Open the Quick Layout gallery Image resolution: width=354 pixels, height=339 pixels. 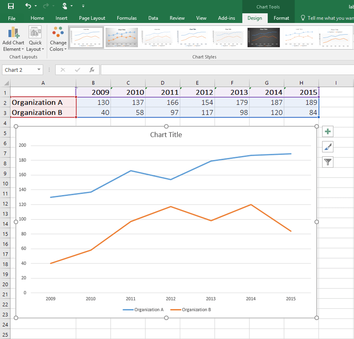[35, 39]
